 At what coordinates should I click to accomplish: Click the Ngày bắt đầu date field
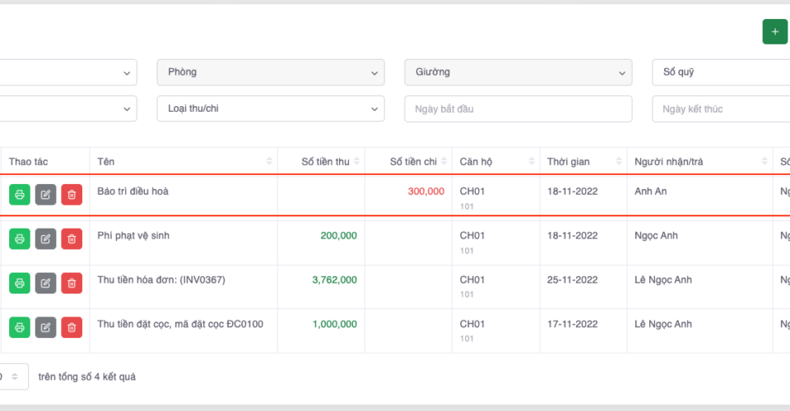click(518, 109)
